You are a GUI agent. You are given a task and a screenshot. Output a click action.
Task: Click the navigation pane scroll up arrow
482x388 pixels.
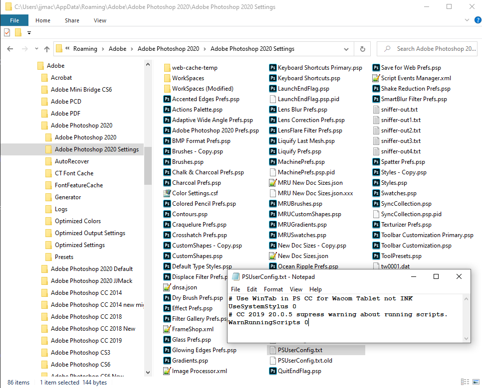pos(148,64)
